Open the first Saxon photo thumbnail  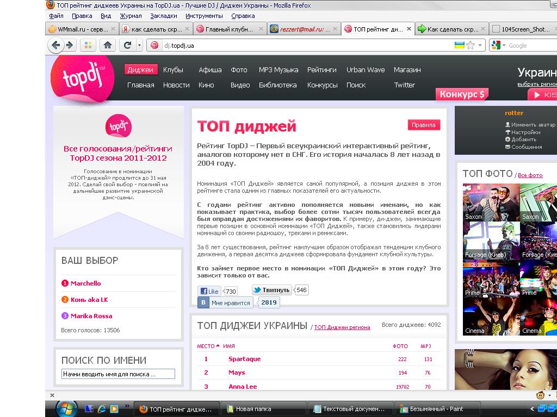491,203
